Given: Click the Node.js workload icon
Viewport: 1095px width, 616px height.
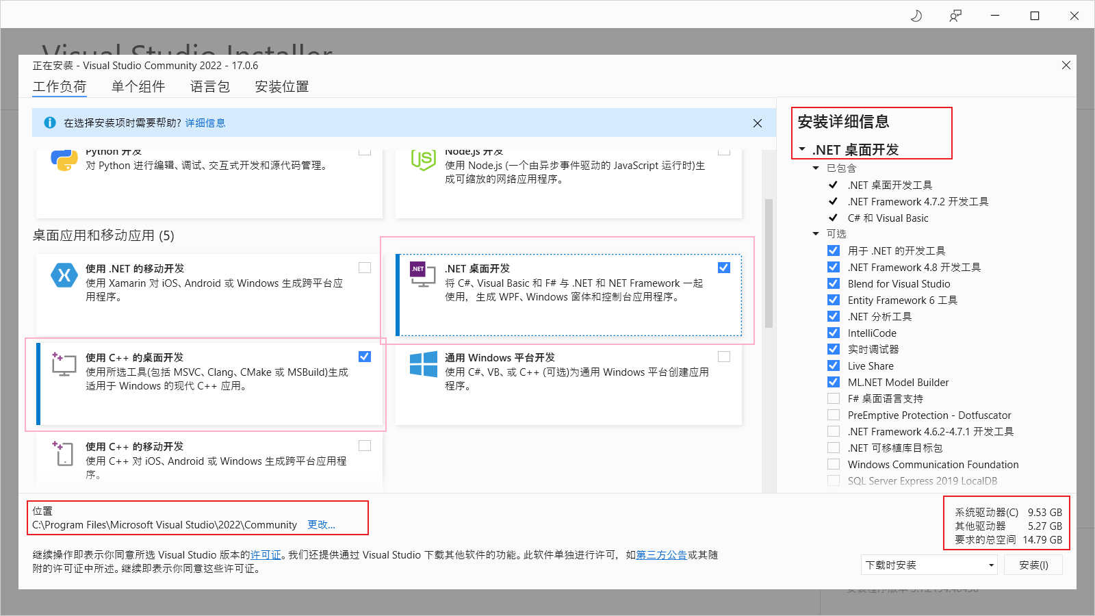Looking at the screenshot, I should (424, 160).
